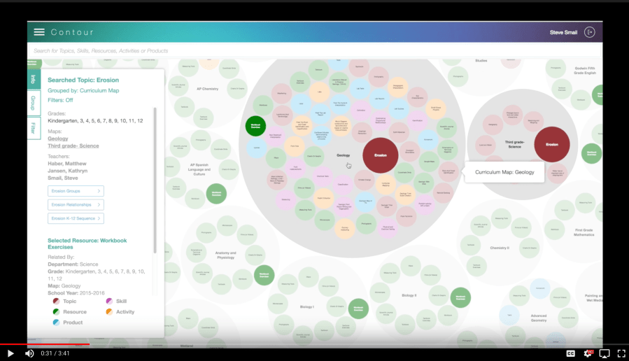
Task: Toggle closed captions
Action: [570, 353]
